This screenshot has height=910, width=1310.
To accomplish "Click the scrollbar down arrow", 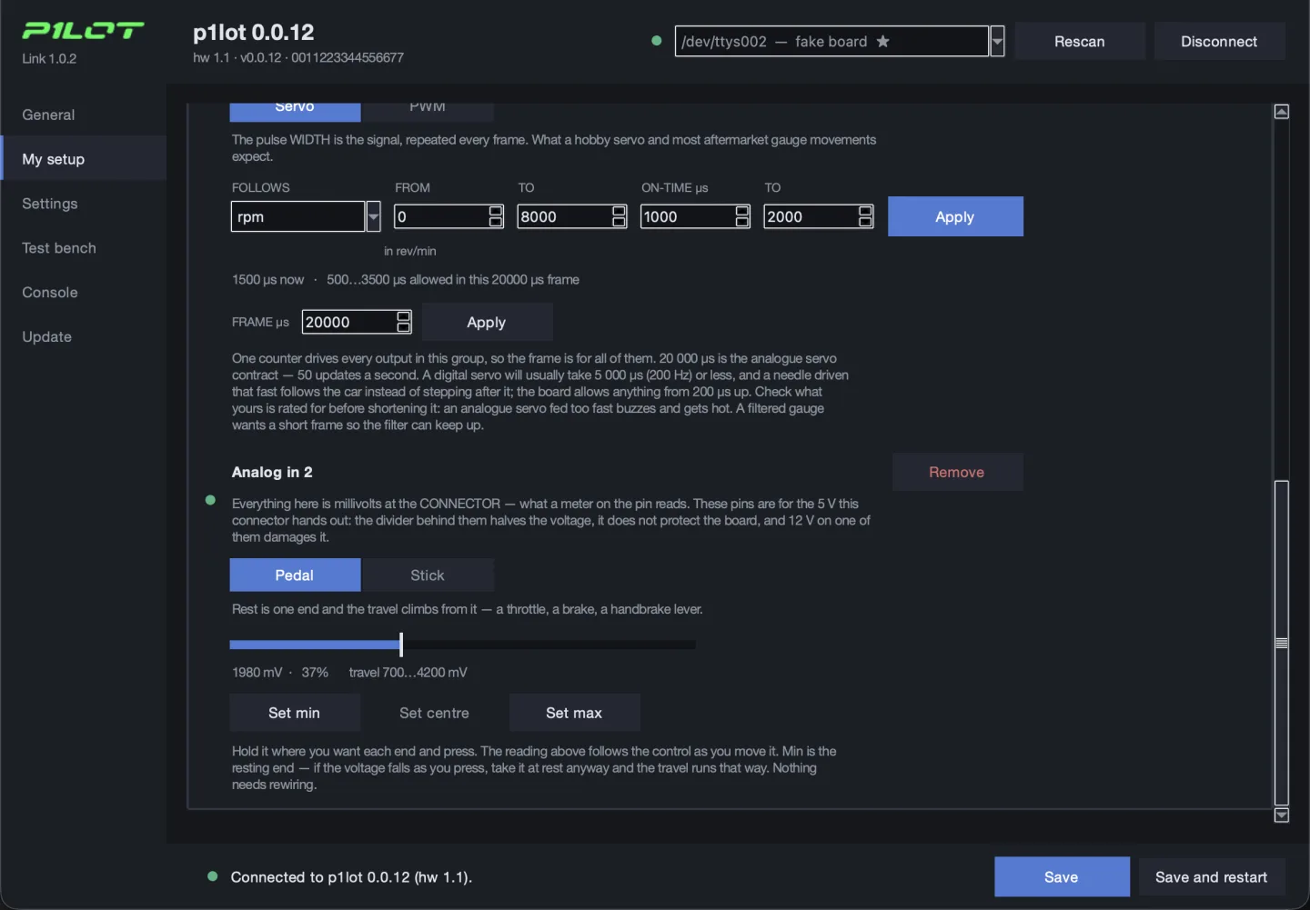I will coord(1282,815).
